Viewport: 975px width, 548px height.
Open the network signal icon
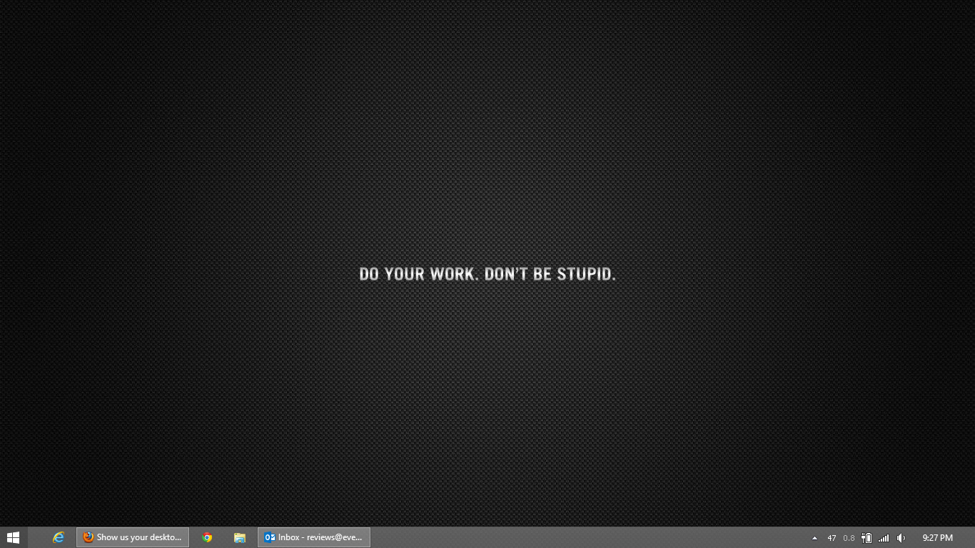(884, 538)
